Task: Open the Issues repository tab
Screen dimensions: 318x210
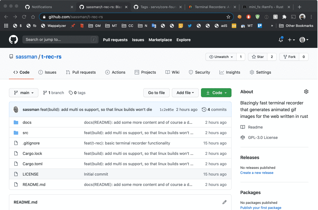Action: coord(48,72)
